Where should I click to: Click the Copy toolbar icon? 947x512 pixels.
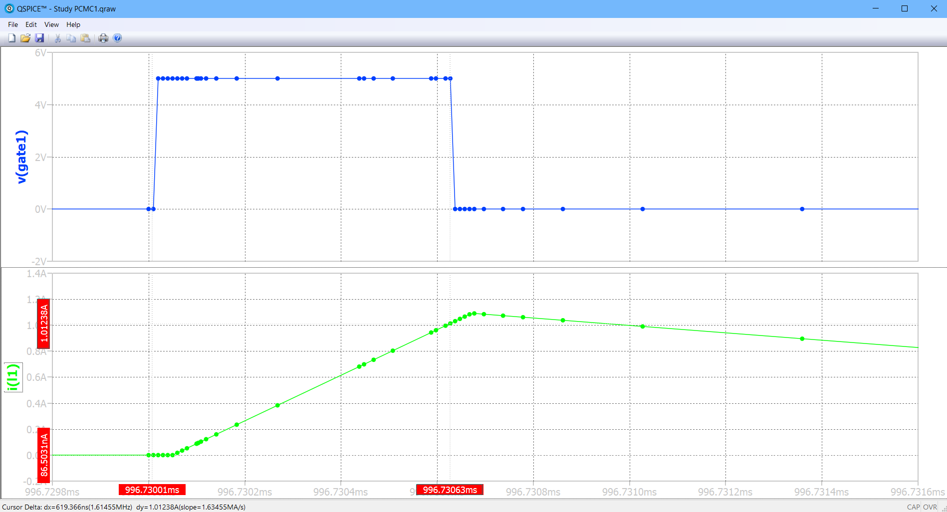[x=71, y=38]
